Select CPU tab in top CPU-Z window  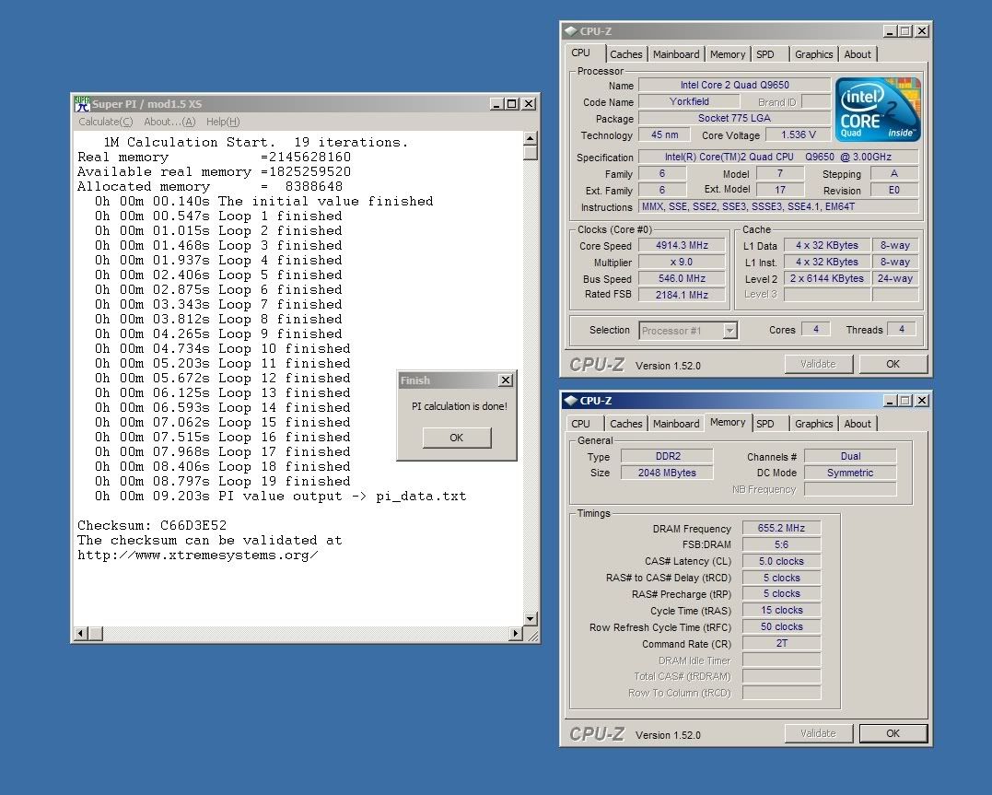583,53
